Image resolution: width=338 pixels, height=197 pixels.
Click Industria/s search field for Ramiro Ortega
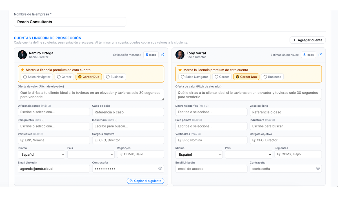(128, 126)
